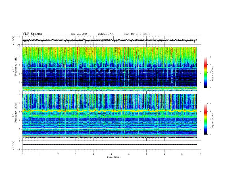This screenshot has width=225, height=173.
Task: Click time axis tick label '6'
Action: click(x=129, y=154)
